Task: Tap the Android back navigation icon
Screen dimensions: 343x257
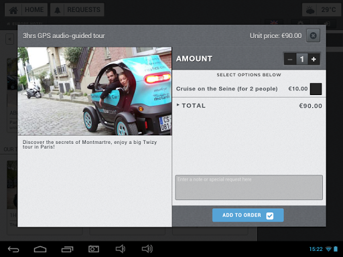Action: point(13,249)
